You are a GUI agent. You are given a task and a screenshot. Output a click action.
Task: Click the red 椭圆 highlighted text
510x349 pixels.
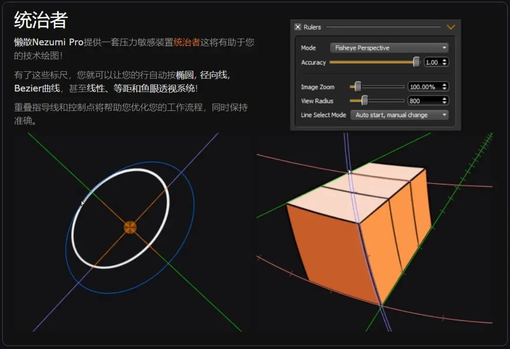pos(187,74)
